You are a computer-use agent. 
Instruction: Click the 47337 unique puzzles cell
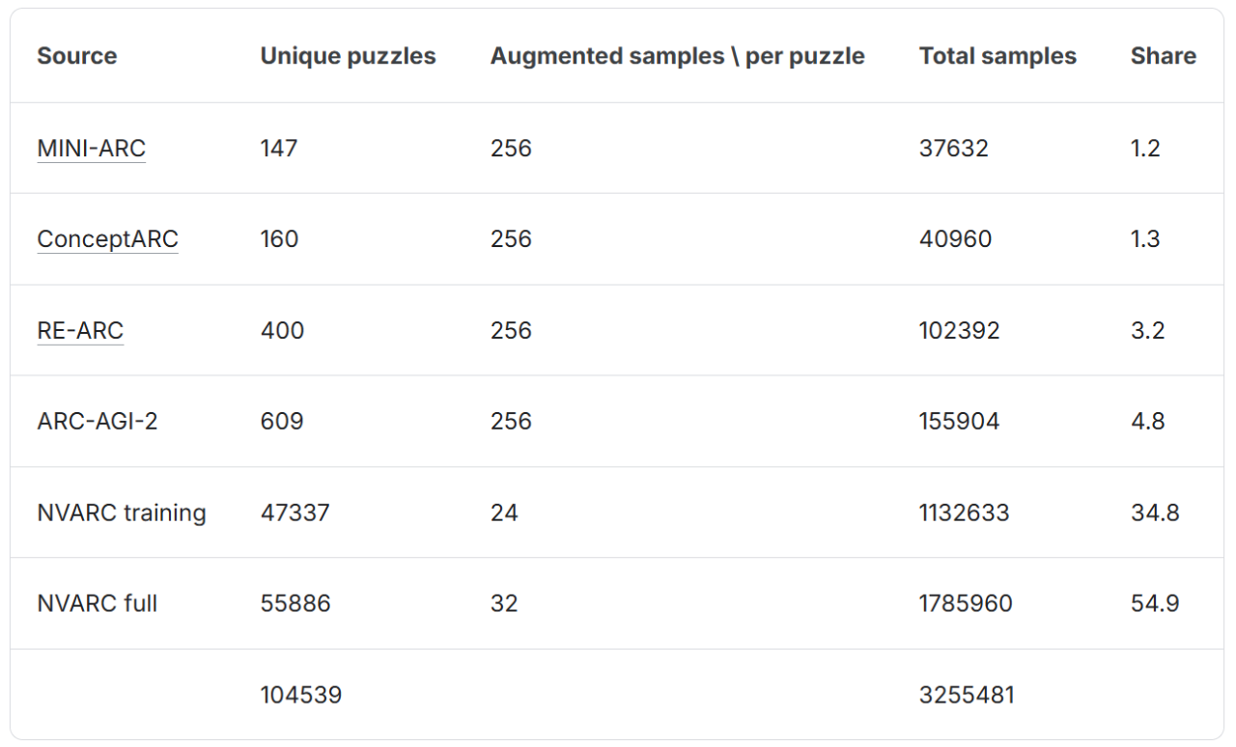(x=295, y=512)
